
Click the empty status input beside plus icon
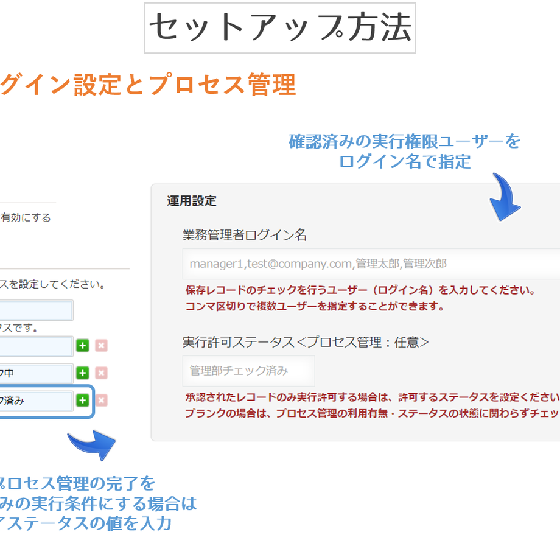(37, 346)
